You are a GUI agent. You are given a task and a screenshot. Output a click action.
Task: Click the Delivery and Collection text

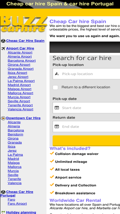[x=76, y=185]
